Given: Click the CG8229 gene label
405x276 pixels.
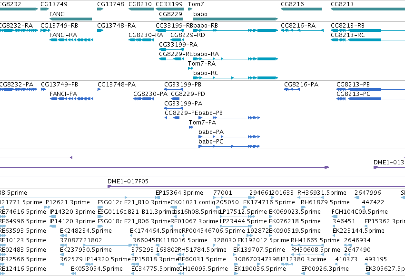Looking at the screenshot, I should pos(171,14).
